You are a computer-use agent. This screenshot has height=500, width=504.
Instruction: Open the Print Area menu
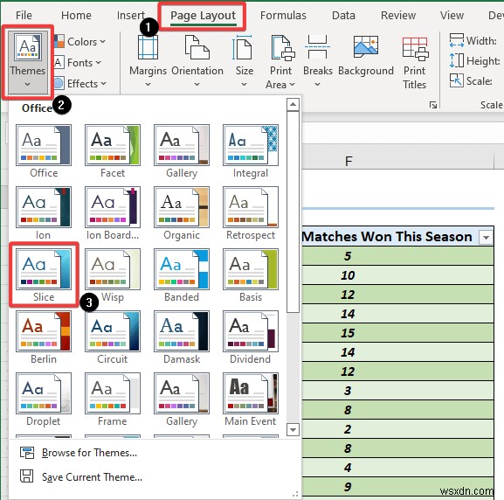point(281,62)
